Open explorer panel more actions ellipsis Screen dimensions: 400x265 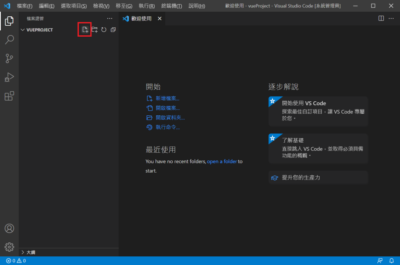point(110,19)
